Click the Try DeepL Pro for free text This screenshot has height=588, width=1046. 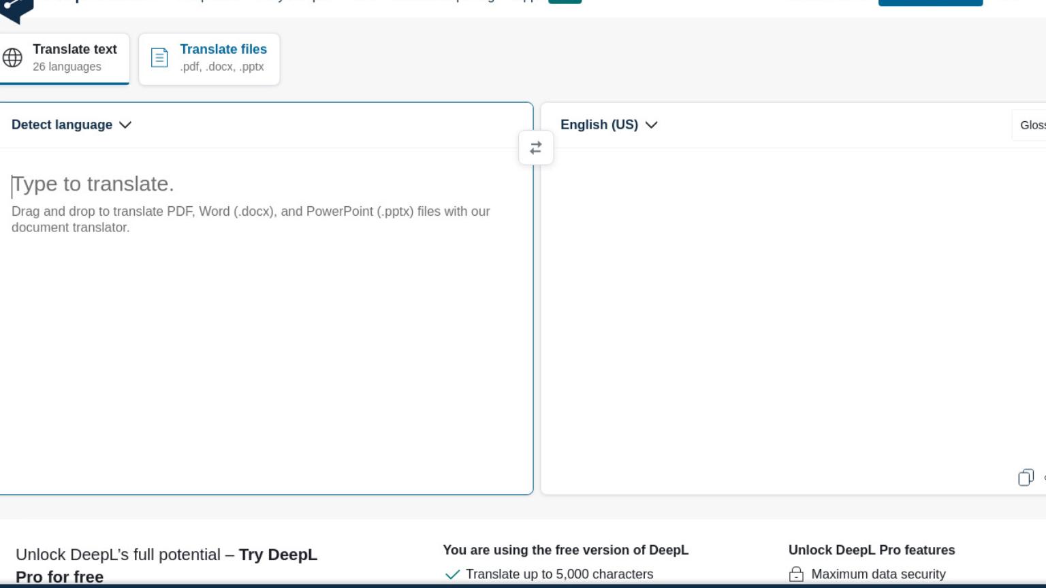[x=166, y=566]
